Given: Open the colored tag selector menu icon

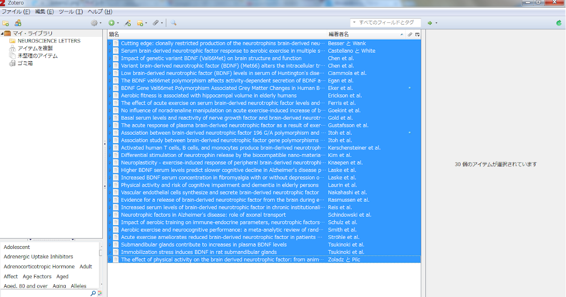Looking at the screenshot, I should tap(100, 293).
